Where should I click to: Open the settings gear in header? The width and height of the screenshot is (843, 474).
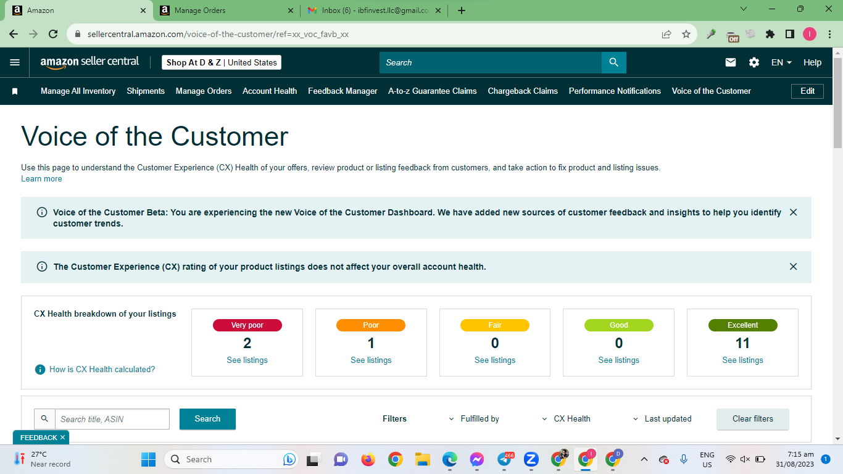click(754, 62)
